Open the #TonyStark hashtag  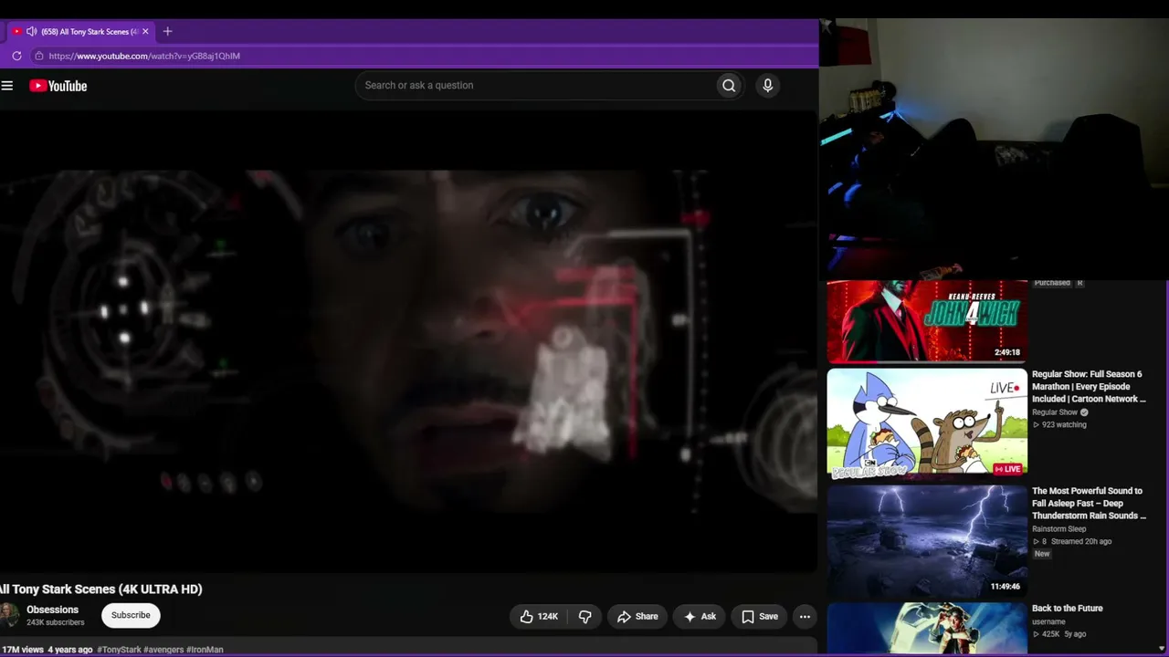[x=119, y=650]
